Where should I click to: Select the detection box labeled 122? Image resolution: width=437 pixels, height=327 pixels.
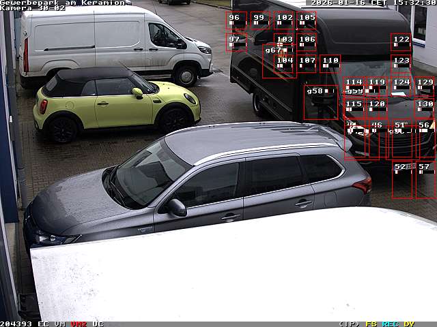pos(401,42)
